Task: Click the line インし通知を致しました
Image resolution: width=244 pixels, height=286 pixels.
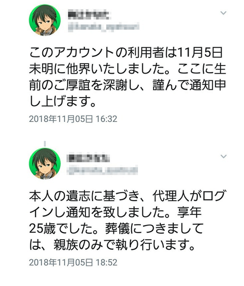Action: click(115, 212)
